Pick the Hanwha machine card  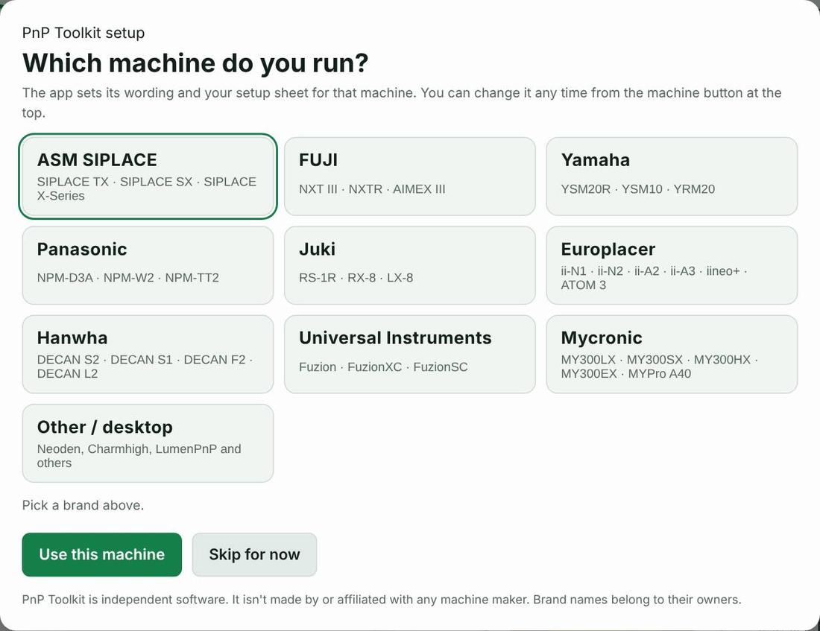tap(148, 354)
